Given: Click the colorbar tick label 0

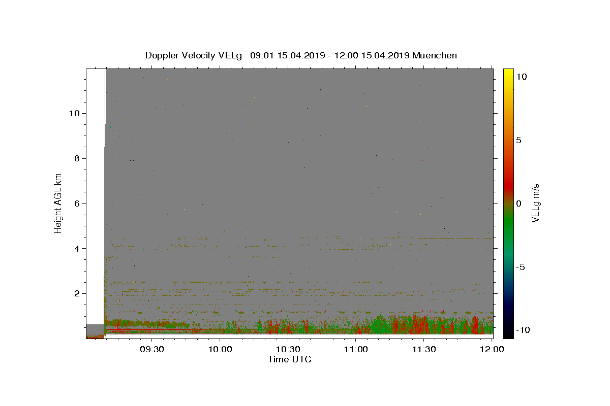Looking at the screenshot, I should 518,203.
